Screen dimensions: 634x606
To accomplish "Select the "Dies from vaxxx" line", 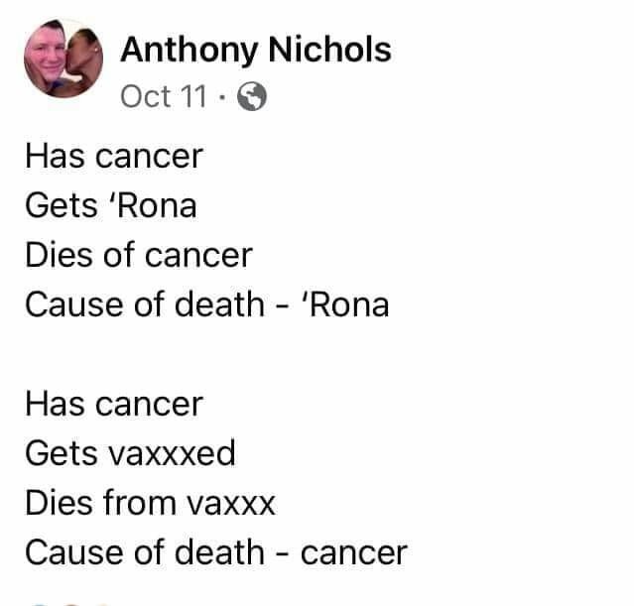I will point(150,503).
